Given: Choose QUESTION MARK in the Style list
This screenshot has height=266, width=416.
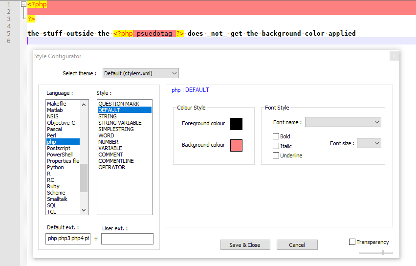Looking at the screenshot, I should point(125,104).
